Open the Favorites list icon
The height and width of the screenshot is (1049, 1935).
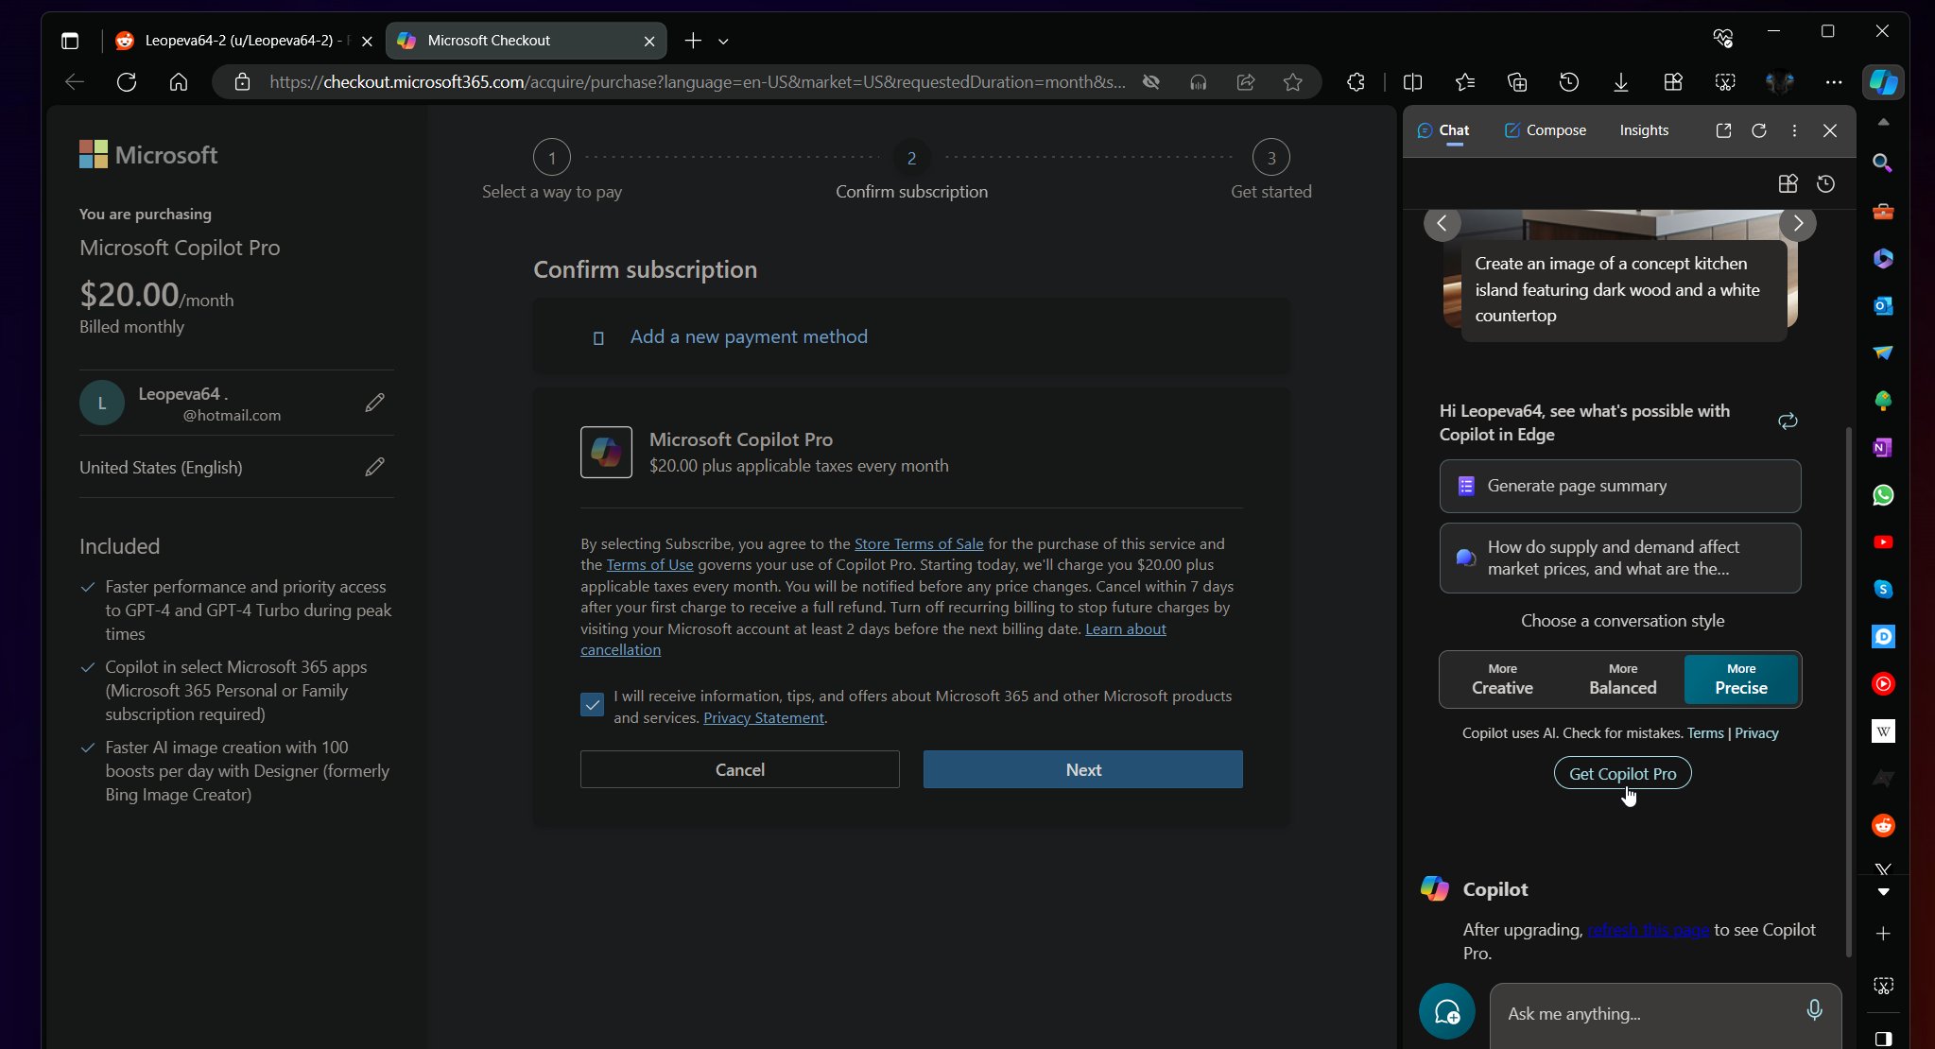pos(1465,82)
